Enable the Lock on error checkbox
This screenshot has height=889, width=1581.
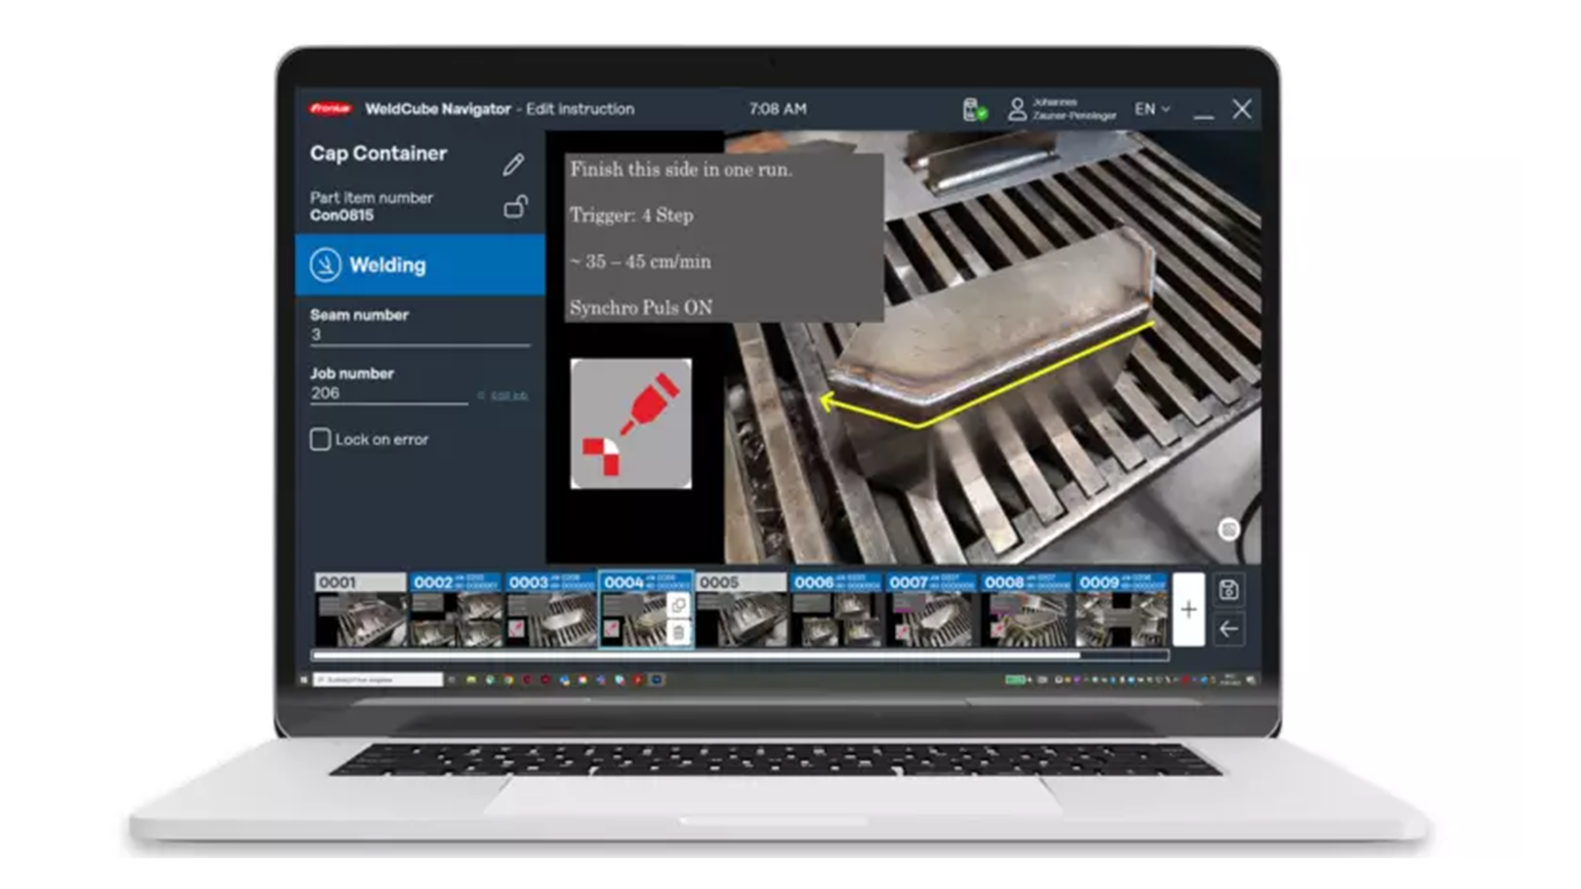pos(319,440)
